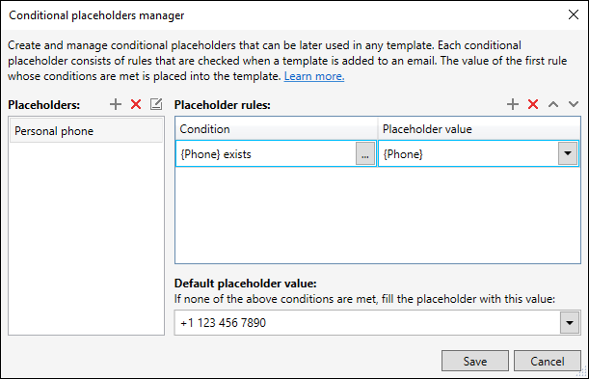Add a new placeholder rule
This screenshot has width=589, height=379.
coord(513,104)
